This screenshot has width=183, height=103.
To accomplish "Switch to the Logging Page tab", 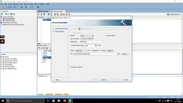I will (49, 94).
